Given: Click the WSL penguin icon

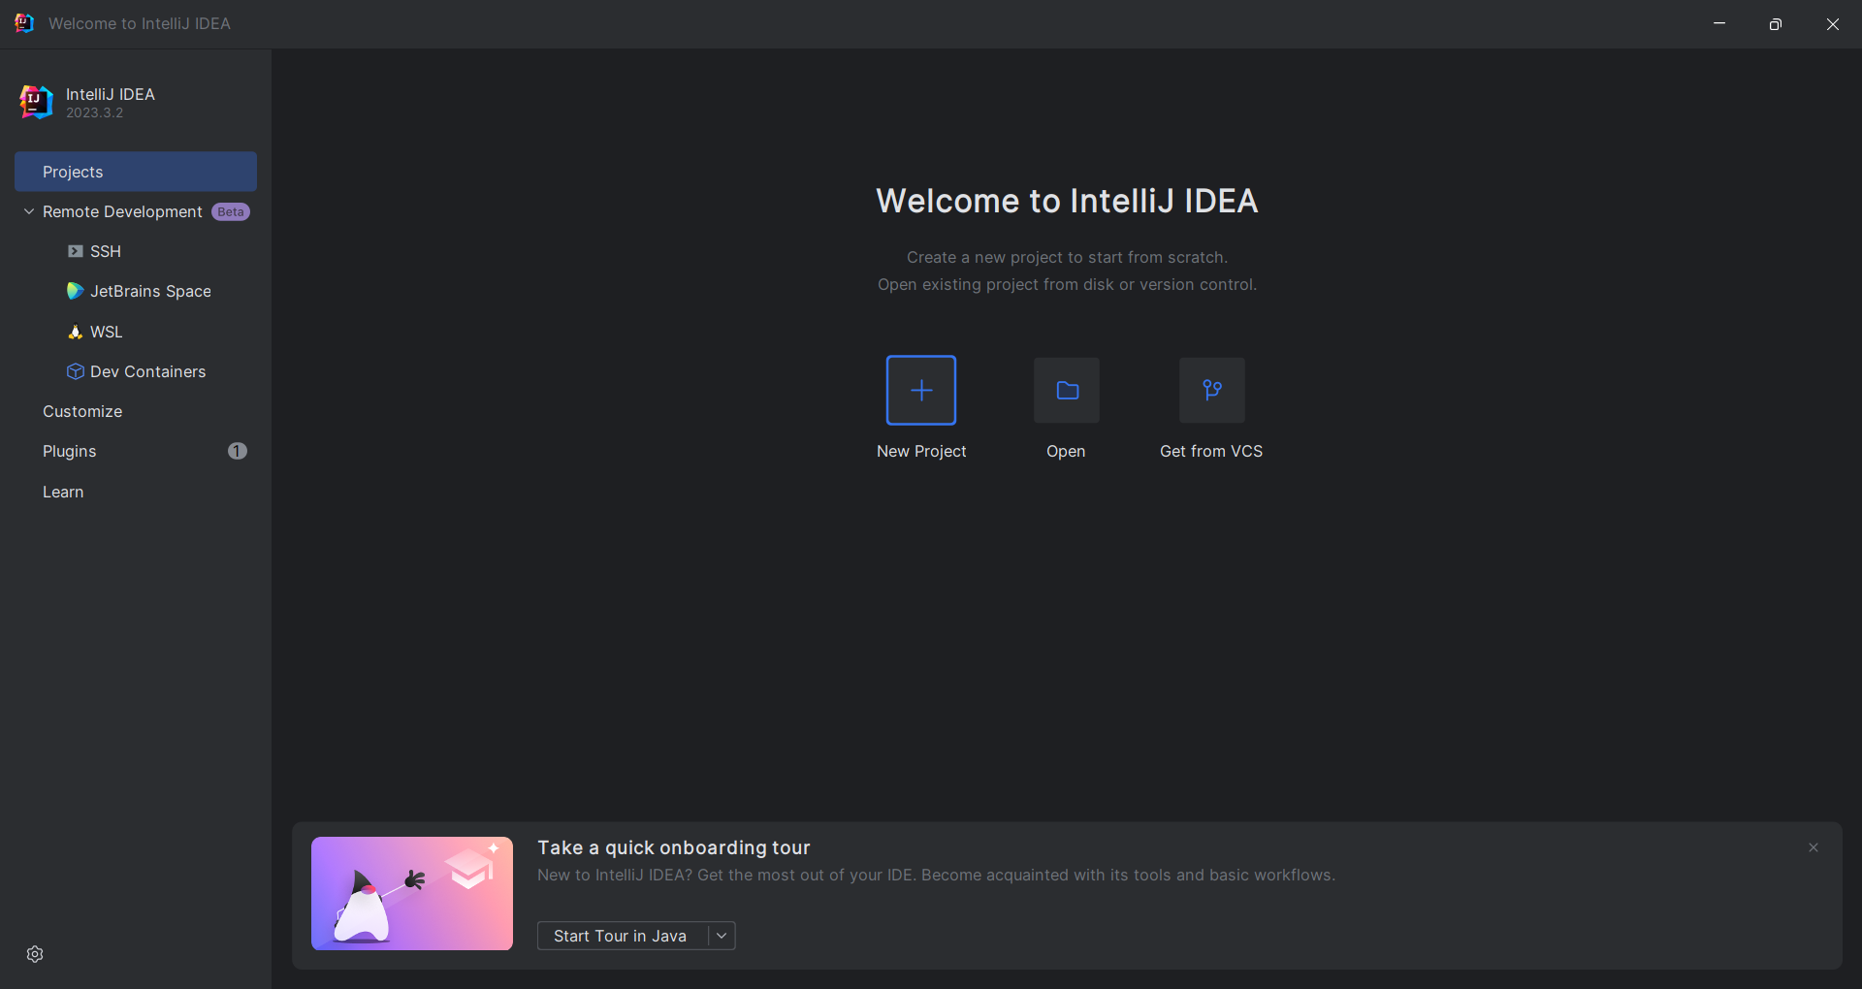Looking at the screenshot, I should coord(75,332).
